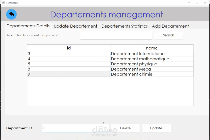Select the Departement mathematique row

point(140,59)
